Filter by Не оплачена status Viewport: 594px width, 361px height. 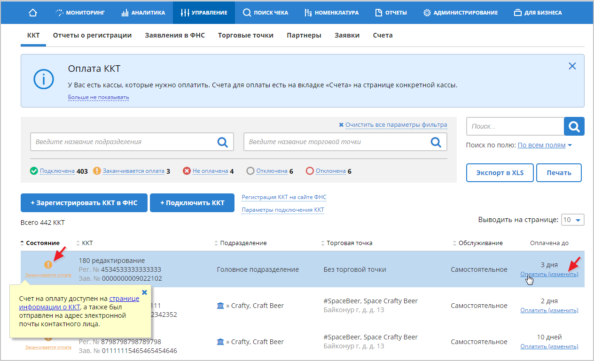210,171
